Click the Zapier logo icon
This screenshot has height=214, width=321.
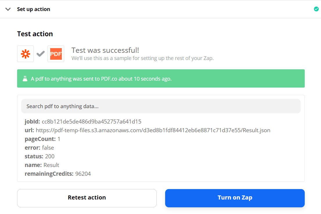click(25, 54)
